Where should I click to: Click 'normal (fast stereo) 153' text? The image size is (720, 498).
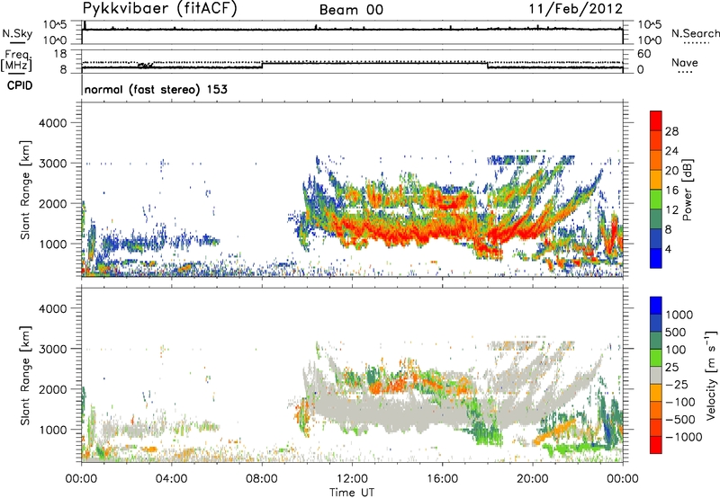(x=156, y=89)
